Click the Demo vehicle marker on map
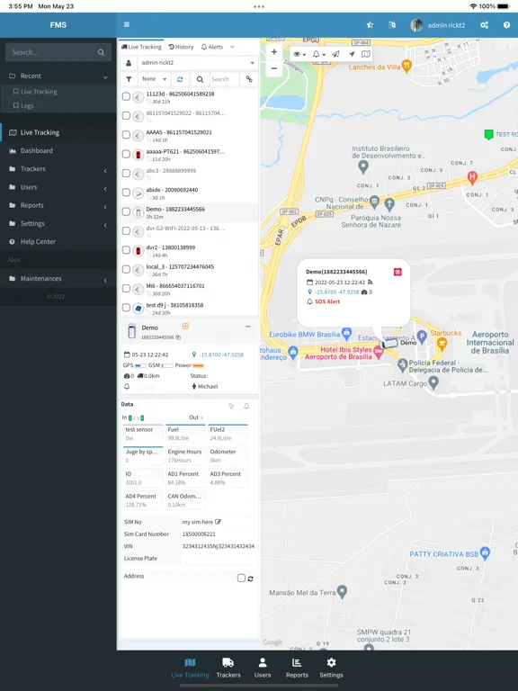This screenshot has width=518, height=691. (x=388, y=343)
